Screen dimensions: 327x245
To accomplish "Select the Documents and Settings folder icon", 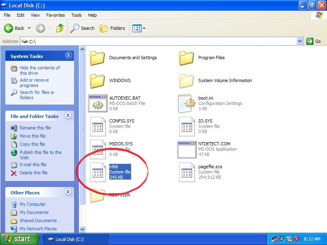I will coord(97,58).
